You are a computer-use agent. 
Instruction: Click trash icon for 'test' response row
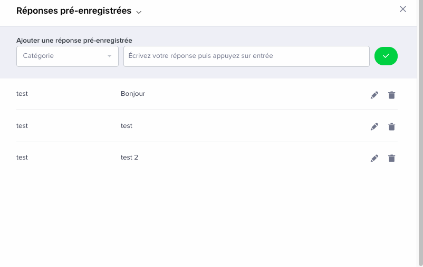point(391,126)
